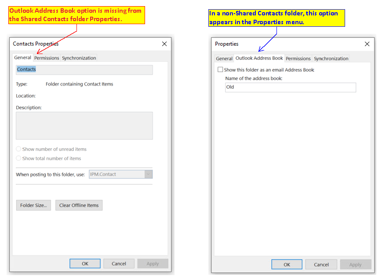Click into the Description text area
Viewport: 382px width, 280px height.
coord(84,126)
